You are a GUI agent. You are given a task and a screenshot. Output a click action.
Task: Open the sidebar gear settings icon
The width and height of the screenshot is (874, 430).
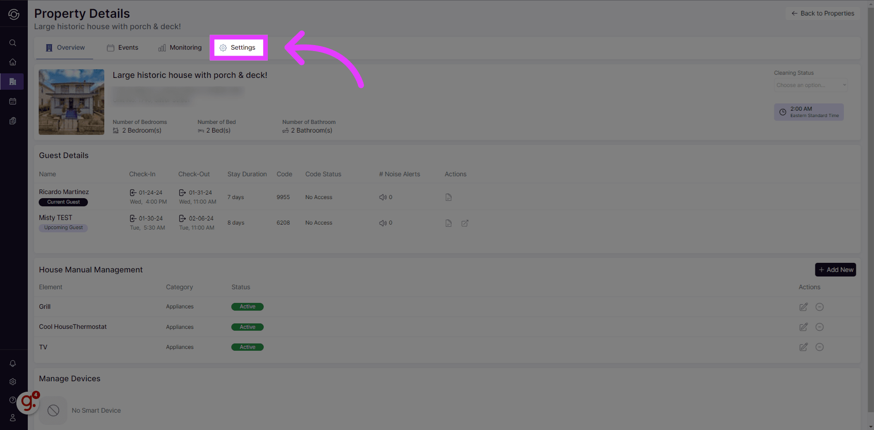[x=13, y=382]
